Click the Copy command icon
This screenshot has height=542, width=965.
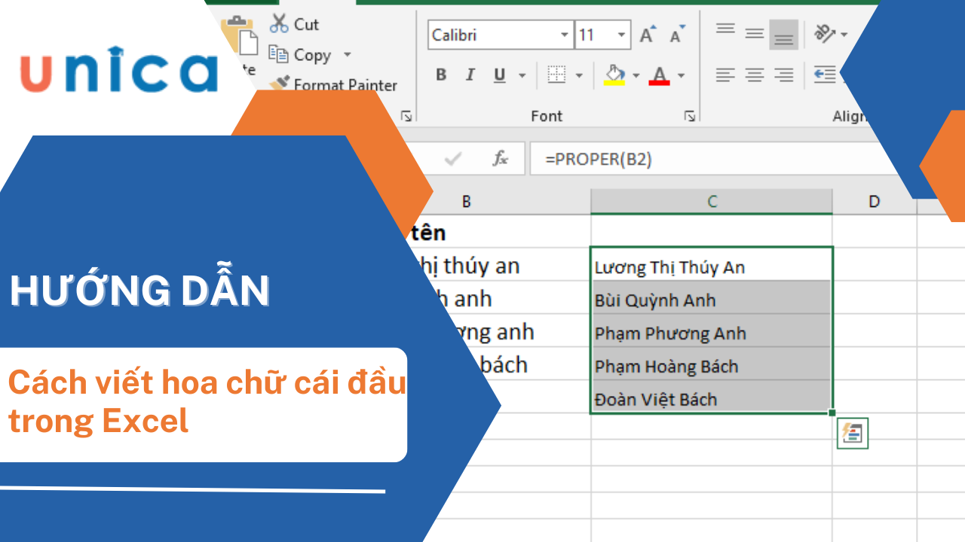[280, 55]
